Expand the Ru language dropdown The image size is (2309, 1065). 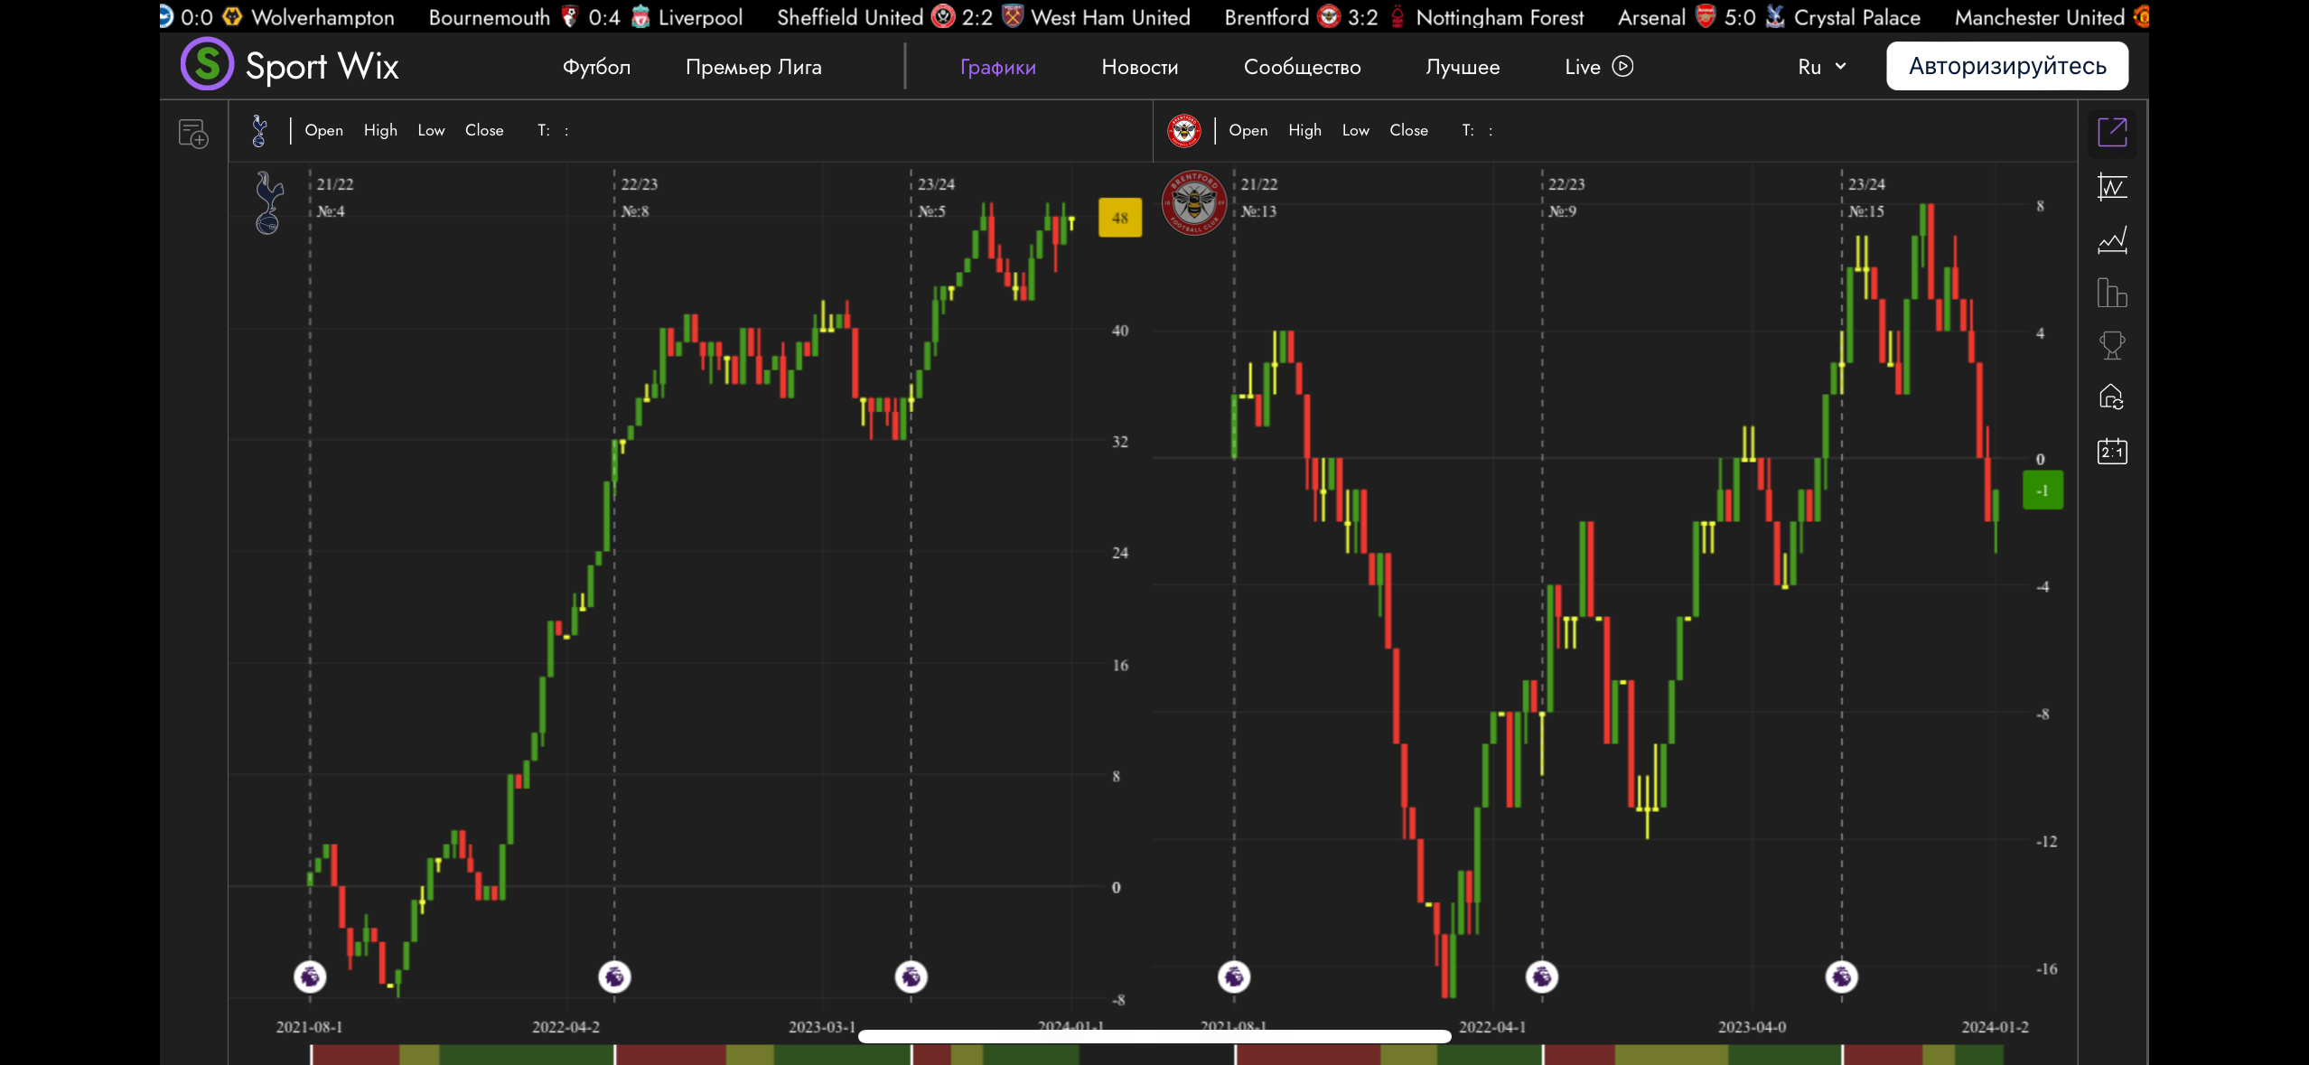[x=1821, y=66]
